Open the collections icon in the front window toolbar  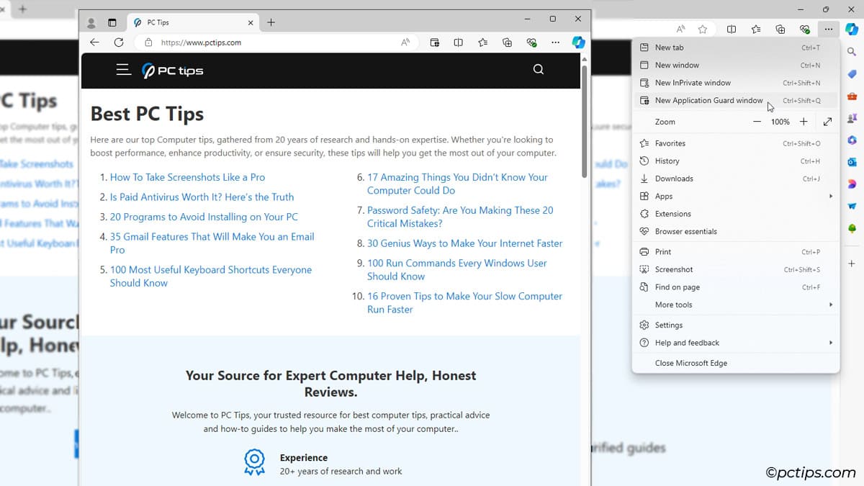[508, 42]
